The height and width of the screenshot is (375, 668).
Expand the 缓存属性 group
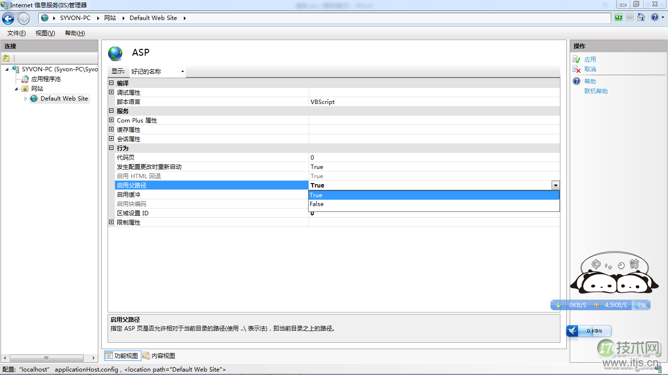pyautogui.click(x=111, y=129)
